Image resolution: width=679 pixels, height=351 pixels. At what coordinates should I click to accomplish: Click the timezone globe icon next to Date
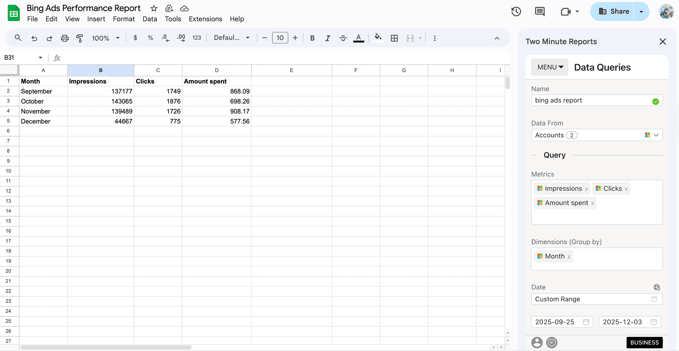point(657,287)
